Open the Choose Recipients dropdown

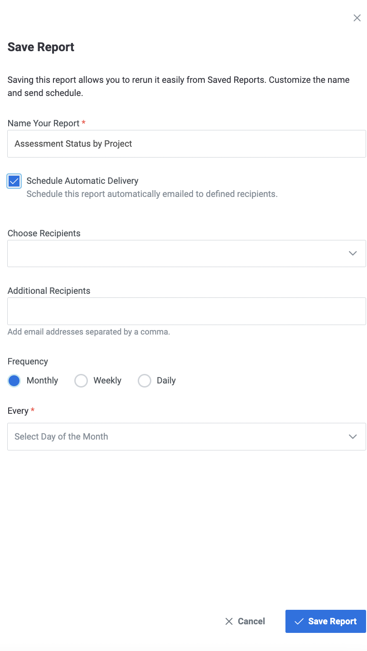click(181, 254)
